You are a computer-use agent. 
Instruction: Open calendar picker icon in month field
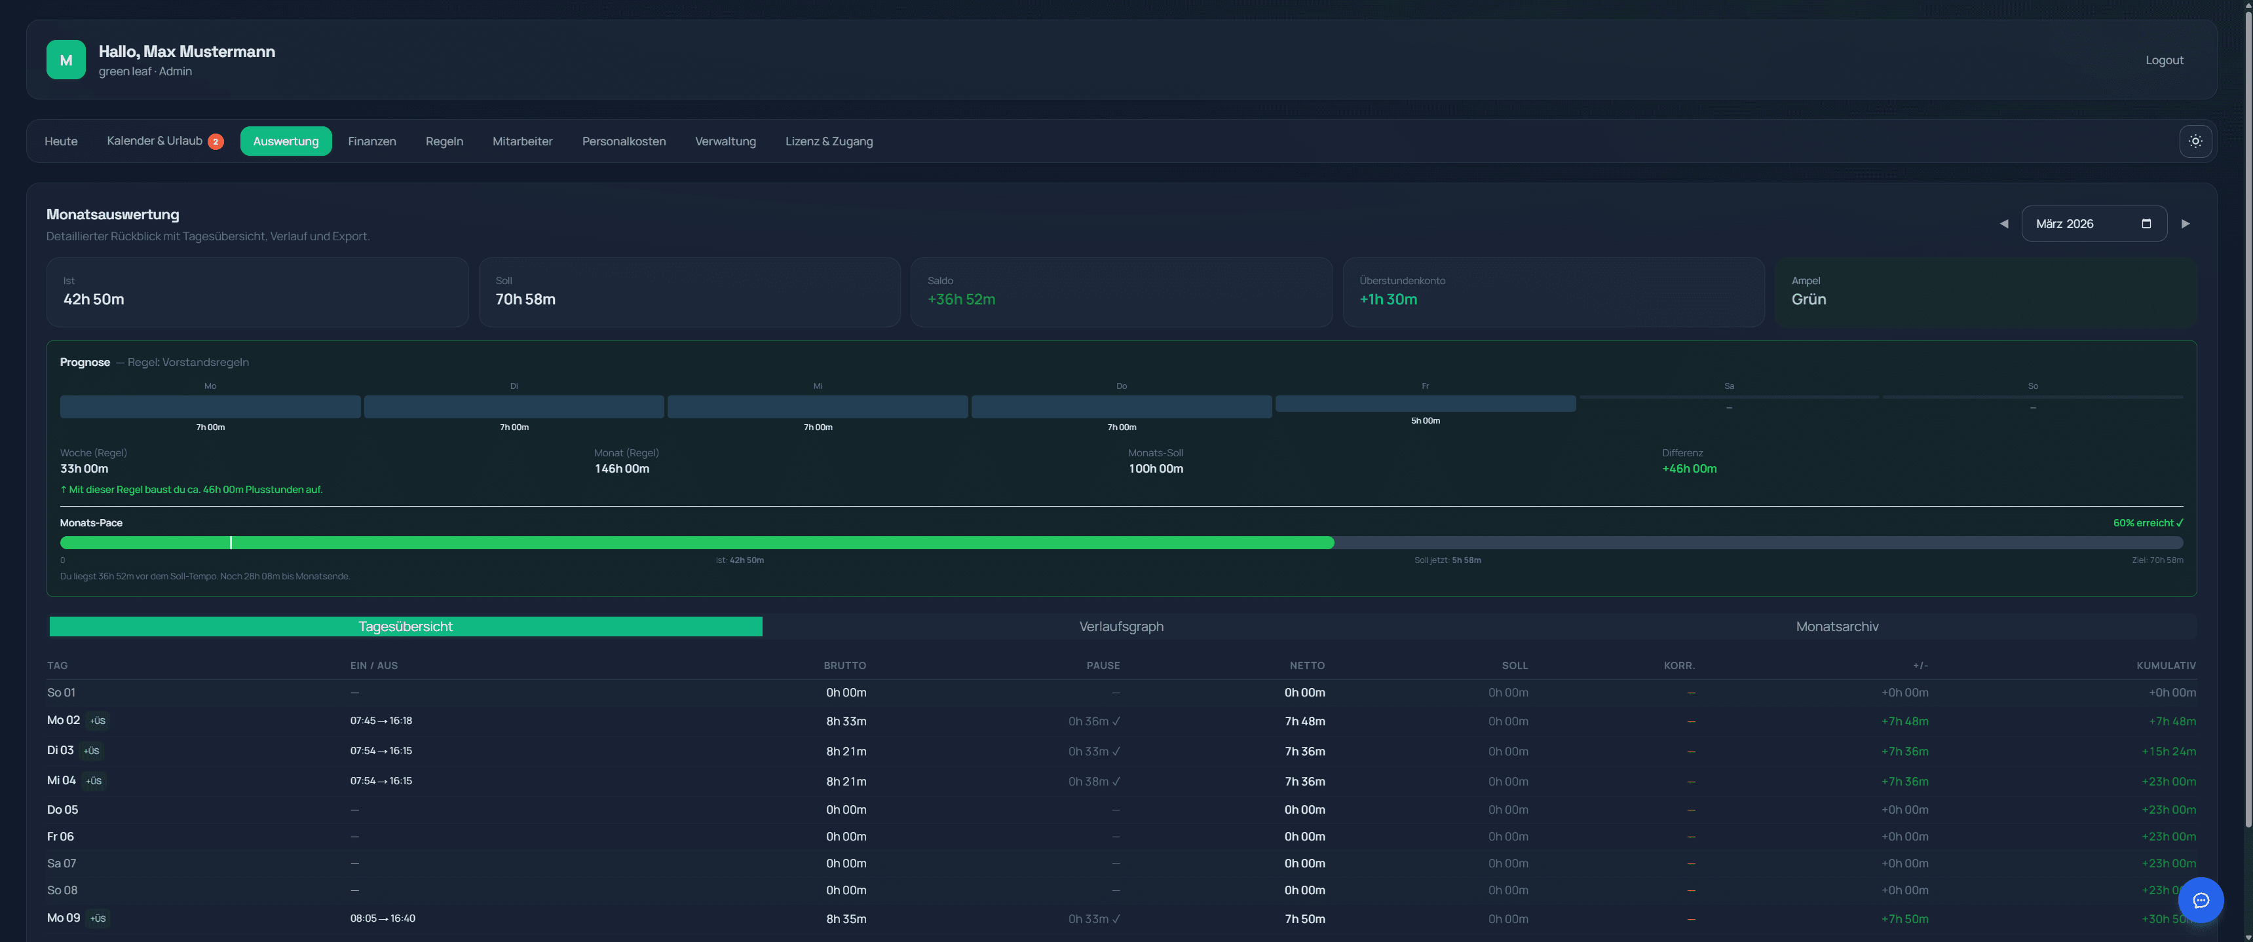pyautogui.click(x=2146, y=224)
